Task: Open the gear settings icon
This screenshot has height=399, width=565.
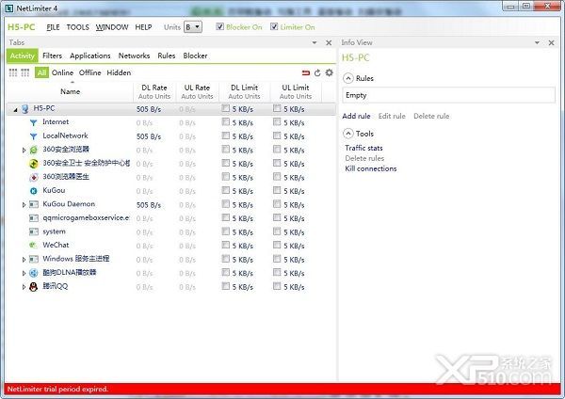Action: tap(329, 72)
